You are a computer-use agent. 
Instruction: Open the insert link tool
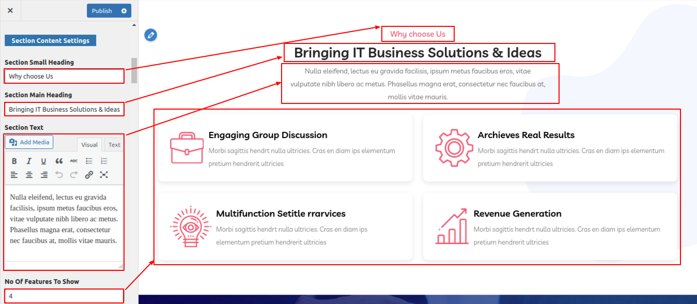(89, 175)
